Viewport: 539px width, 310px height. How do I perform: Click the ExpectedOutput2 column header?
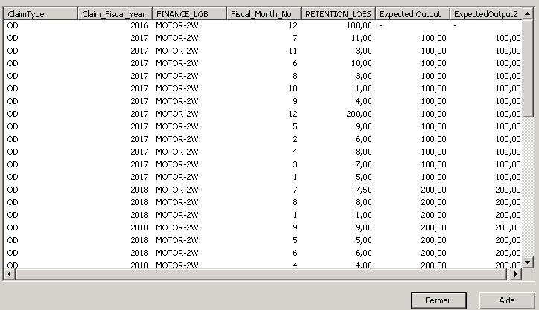pyautogui.click(x=486, y=13)
